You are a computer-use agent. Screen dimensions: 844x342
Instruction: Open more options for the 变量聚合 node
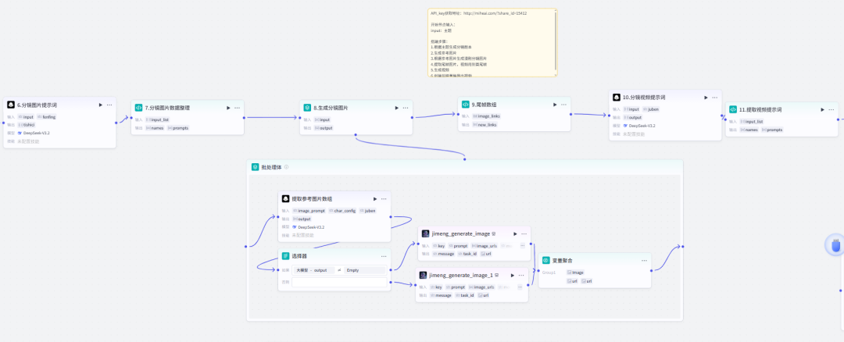point(644,260)
